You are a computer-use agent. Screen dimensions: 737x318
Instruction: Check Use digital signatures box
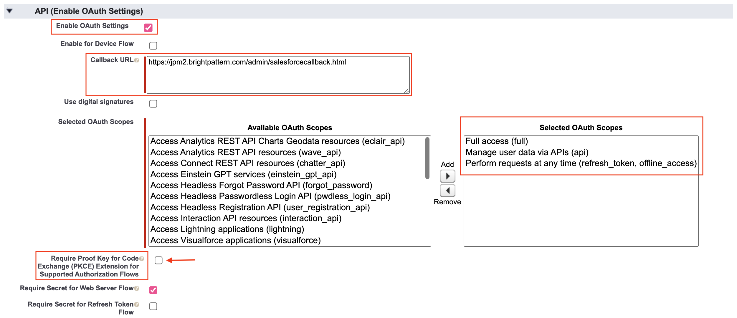coord(153,104)
